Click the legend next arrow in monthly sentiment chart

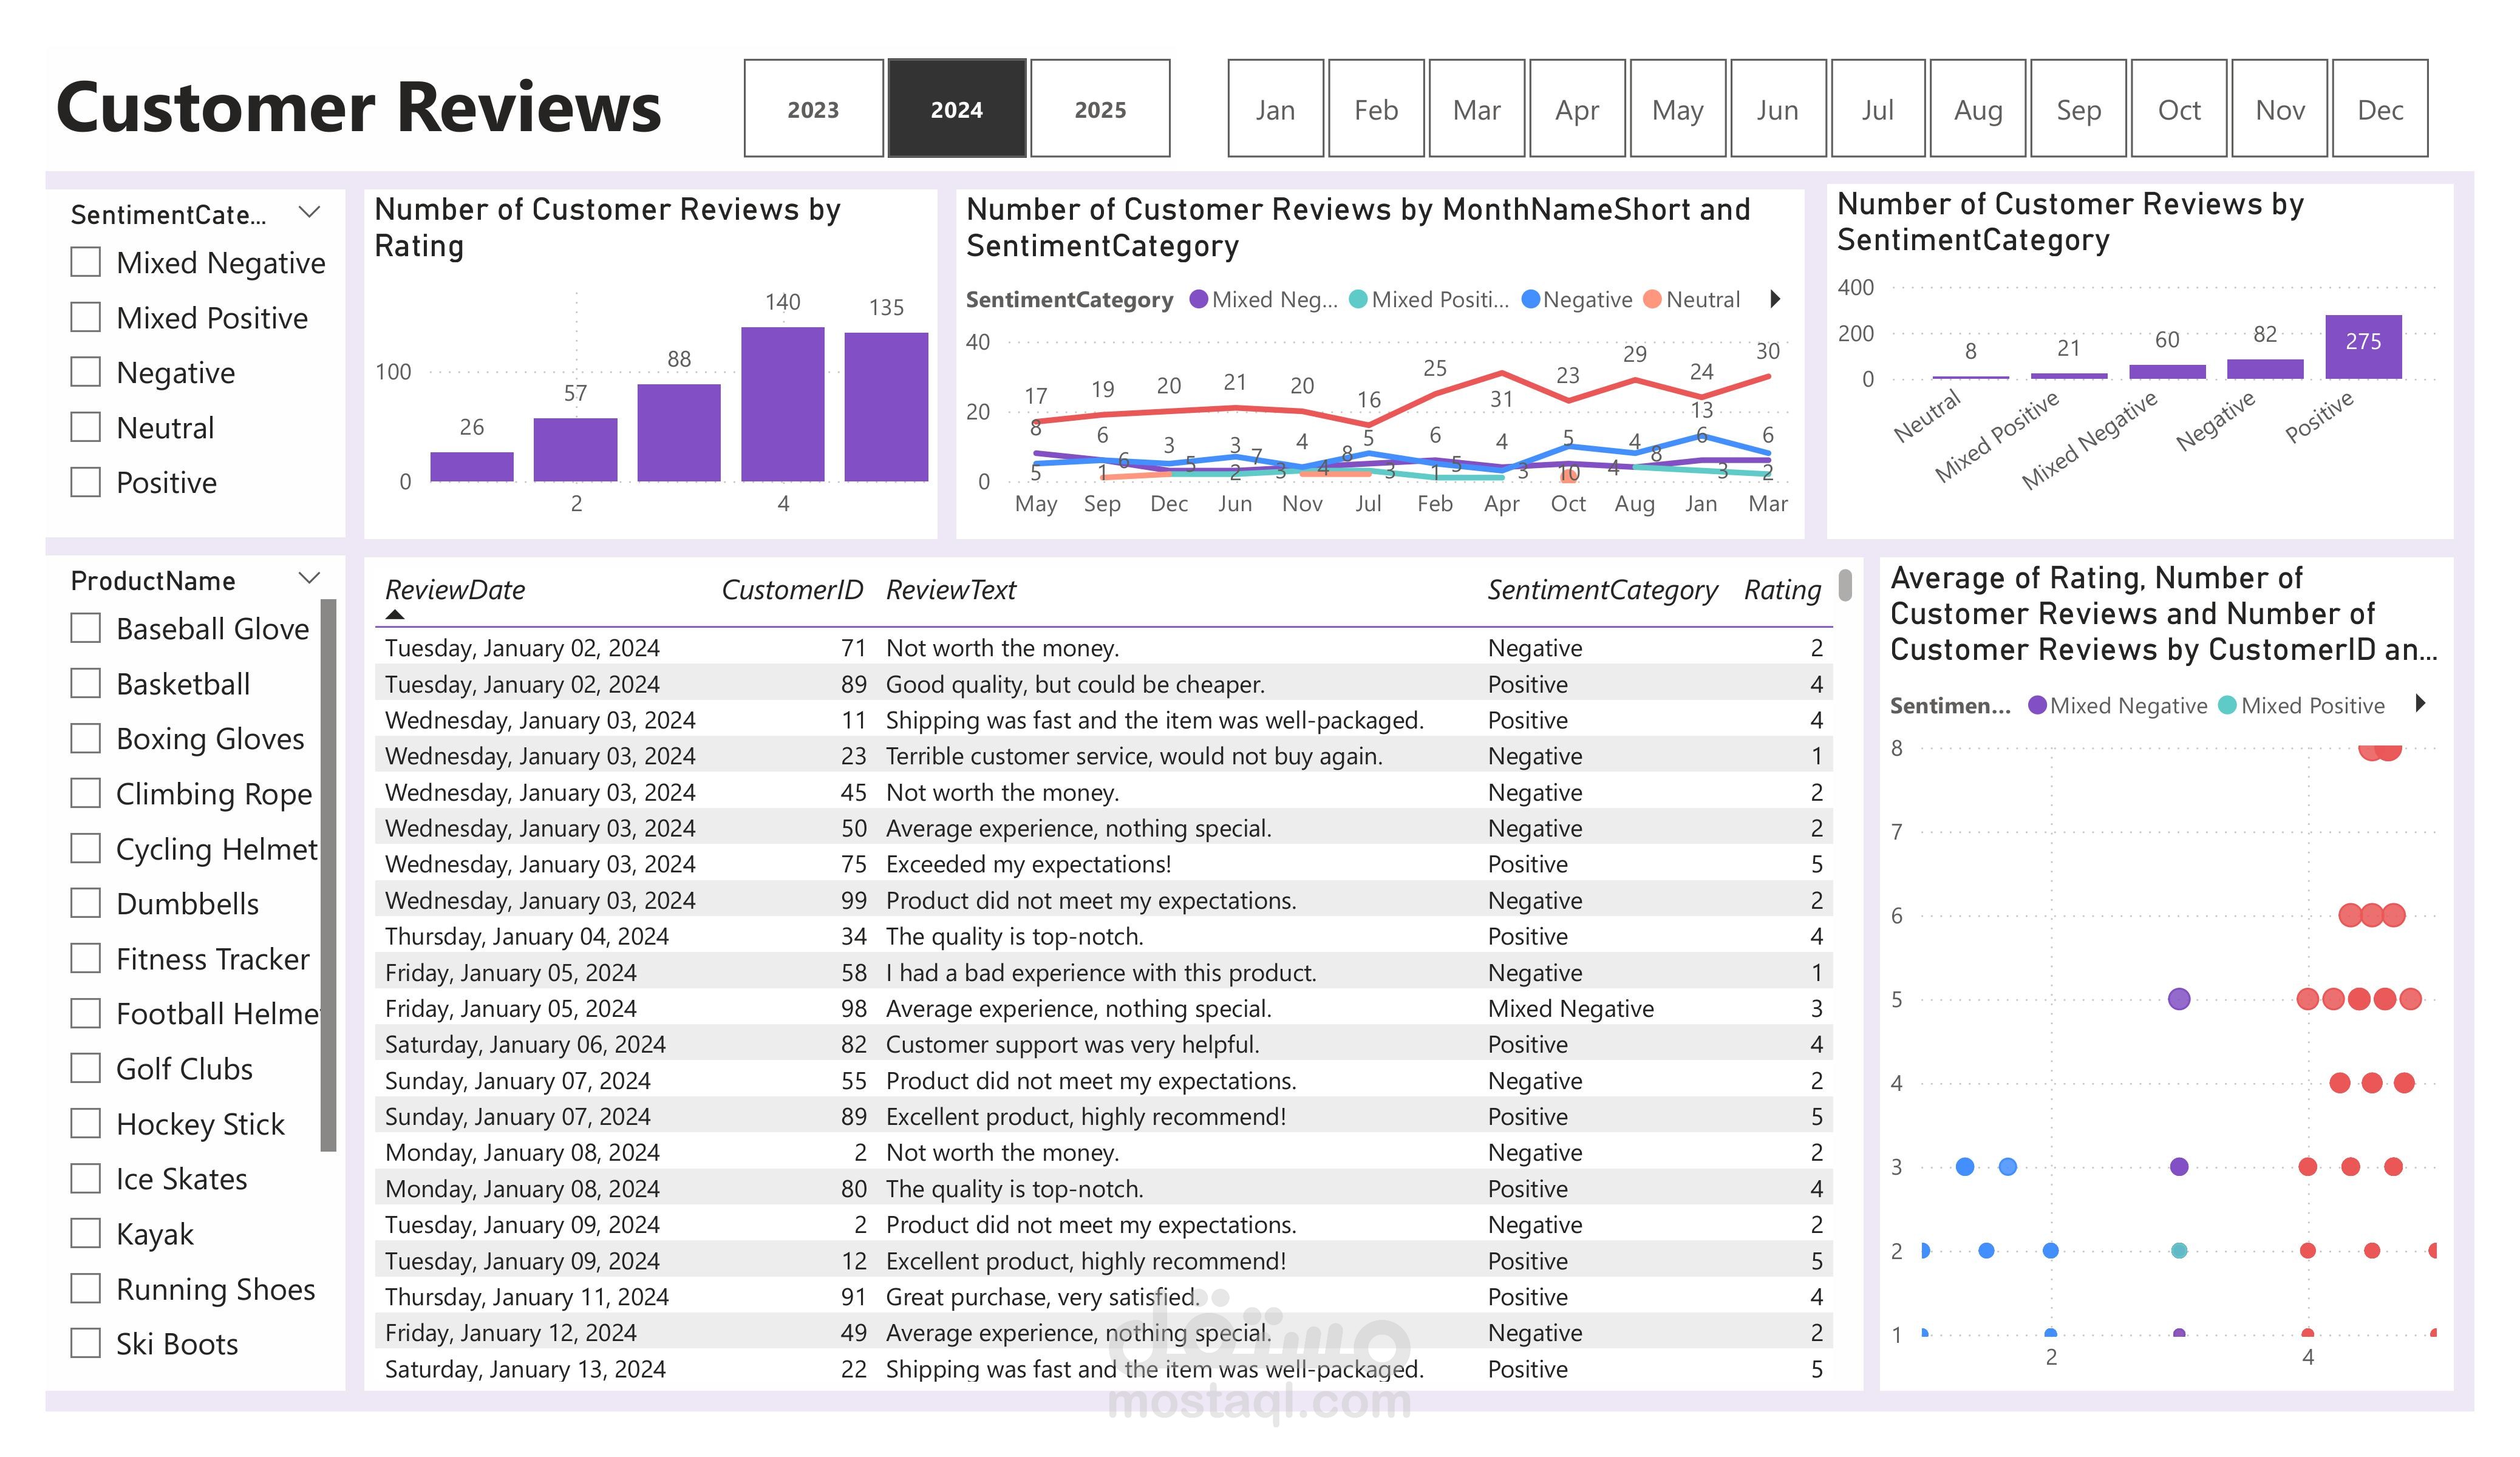pyautogui.click(x=1775, y=299)
